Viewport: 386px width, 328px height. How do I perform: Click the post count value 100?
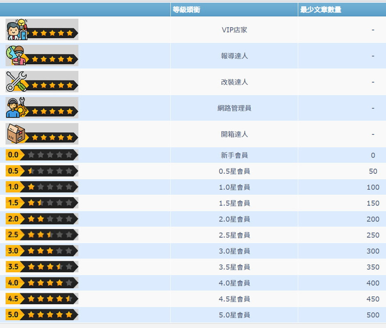coord(373,187)
